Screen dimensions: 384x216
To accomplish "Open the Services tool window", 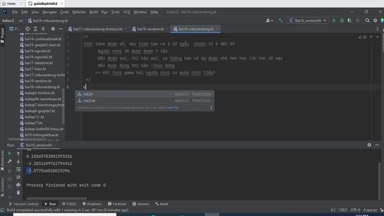I will click(x=141, y=204).
